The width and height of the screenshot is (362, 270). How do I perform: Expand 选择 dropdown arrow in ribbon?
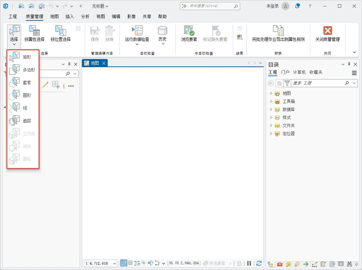[14, 44]
